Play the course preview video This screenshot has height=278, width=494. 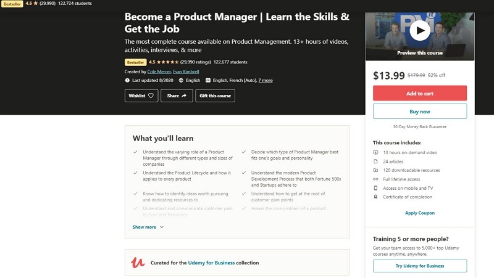[420, 30]
